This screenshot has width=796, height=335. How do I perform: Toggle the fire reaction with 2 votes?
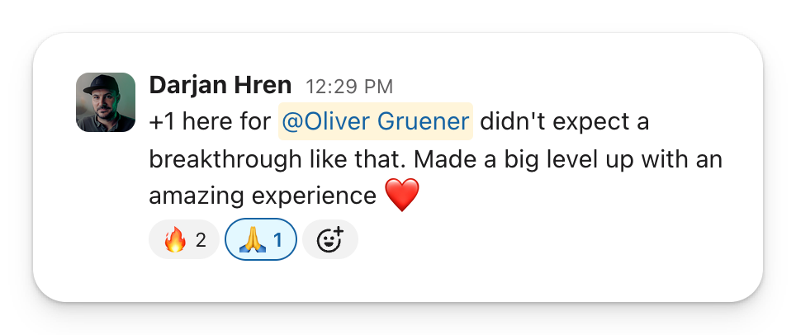coord(184,240)
